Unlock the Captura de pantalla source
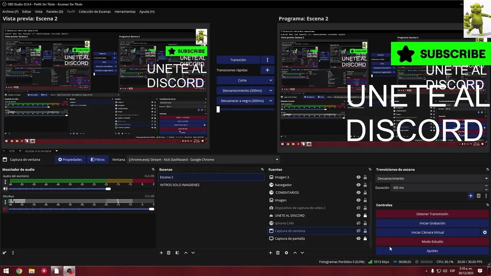The width and height of the screenshot is (491, 276). point(365,238)
